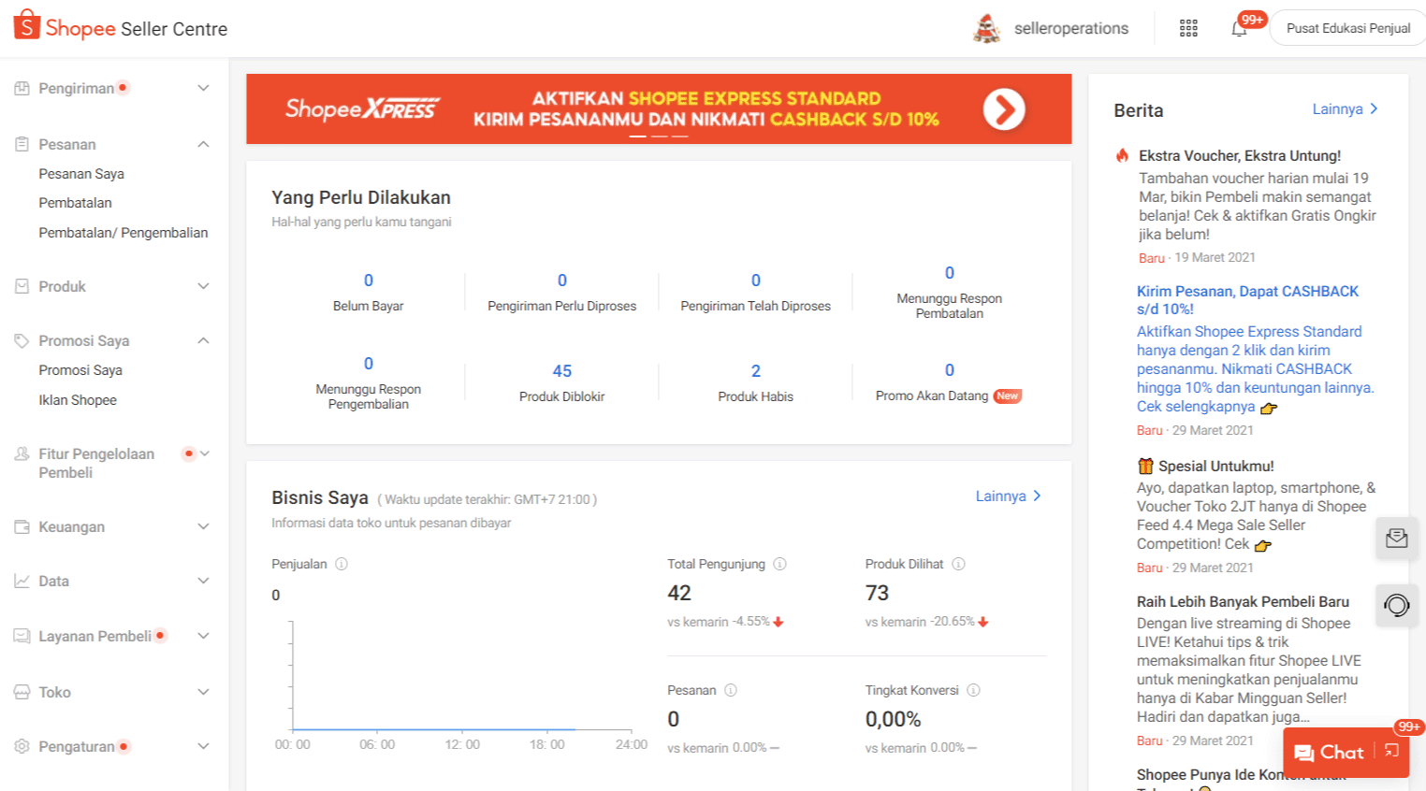1426x791 pixels.
Task: Select the Data menu label in sidebar
Action: click(53, 581)
